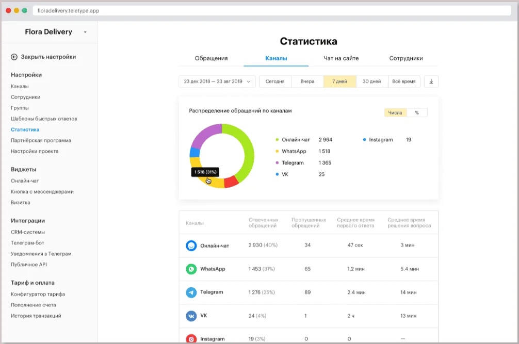Expand the Flora Delivery project dropdown
The image size is (519, 344).
click(x=85, y=32)
